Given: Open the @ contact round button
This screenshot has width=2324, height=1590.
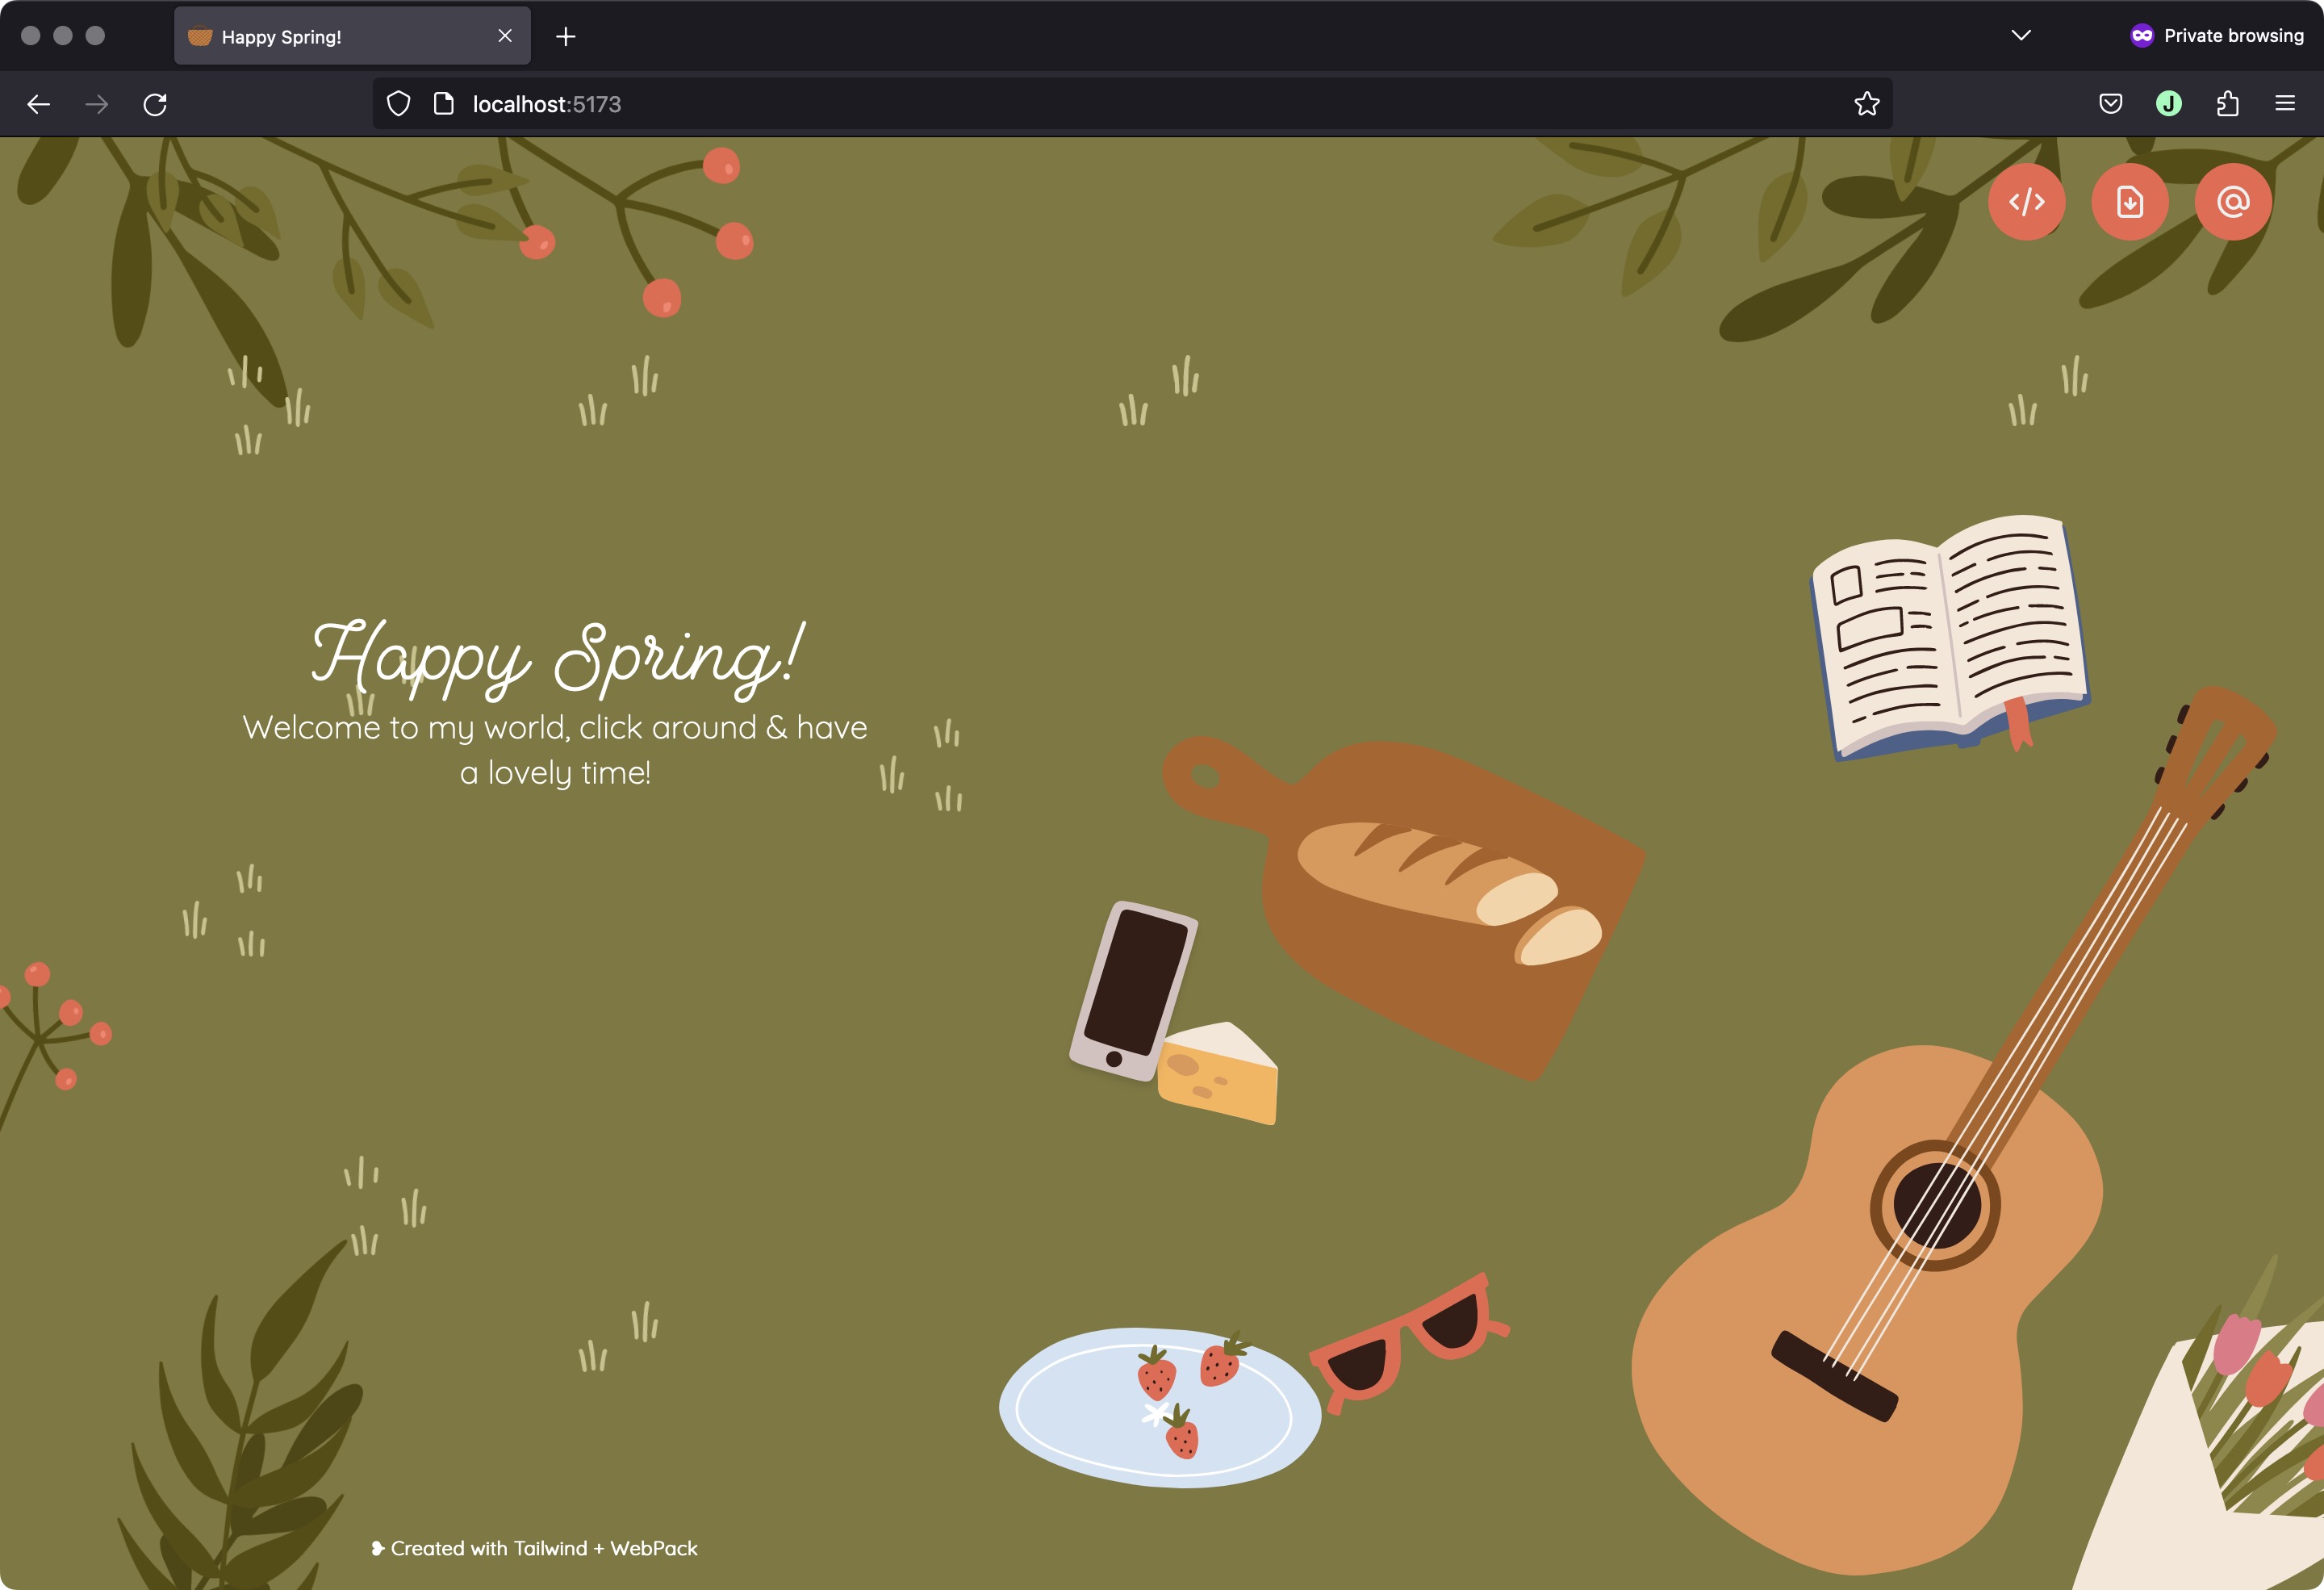Looking at the screenshot, I should click(2233, 202).
